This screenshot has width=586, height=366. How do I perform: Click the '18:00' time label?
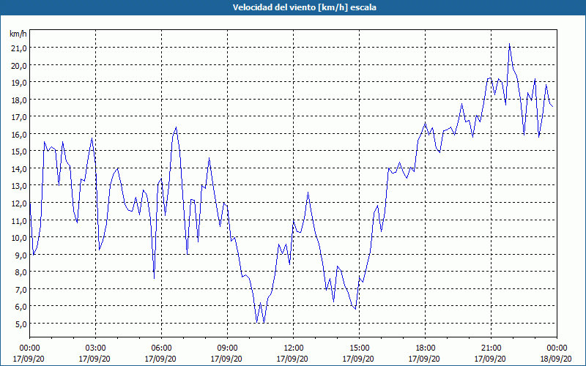(x=425, y=348)
